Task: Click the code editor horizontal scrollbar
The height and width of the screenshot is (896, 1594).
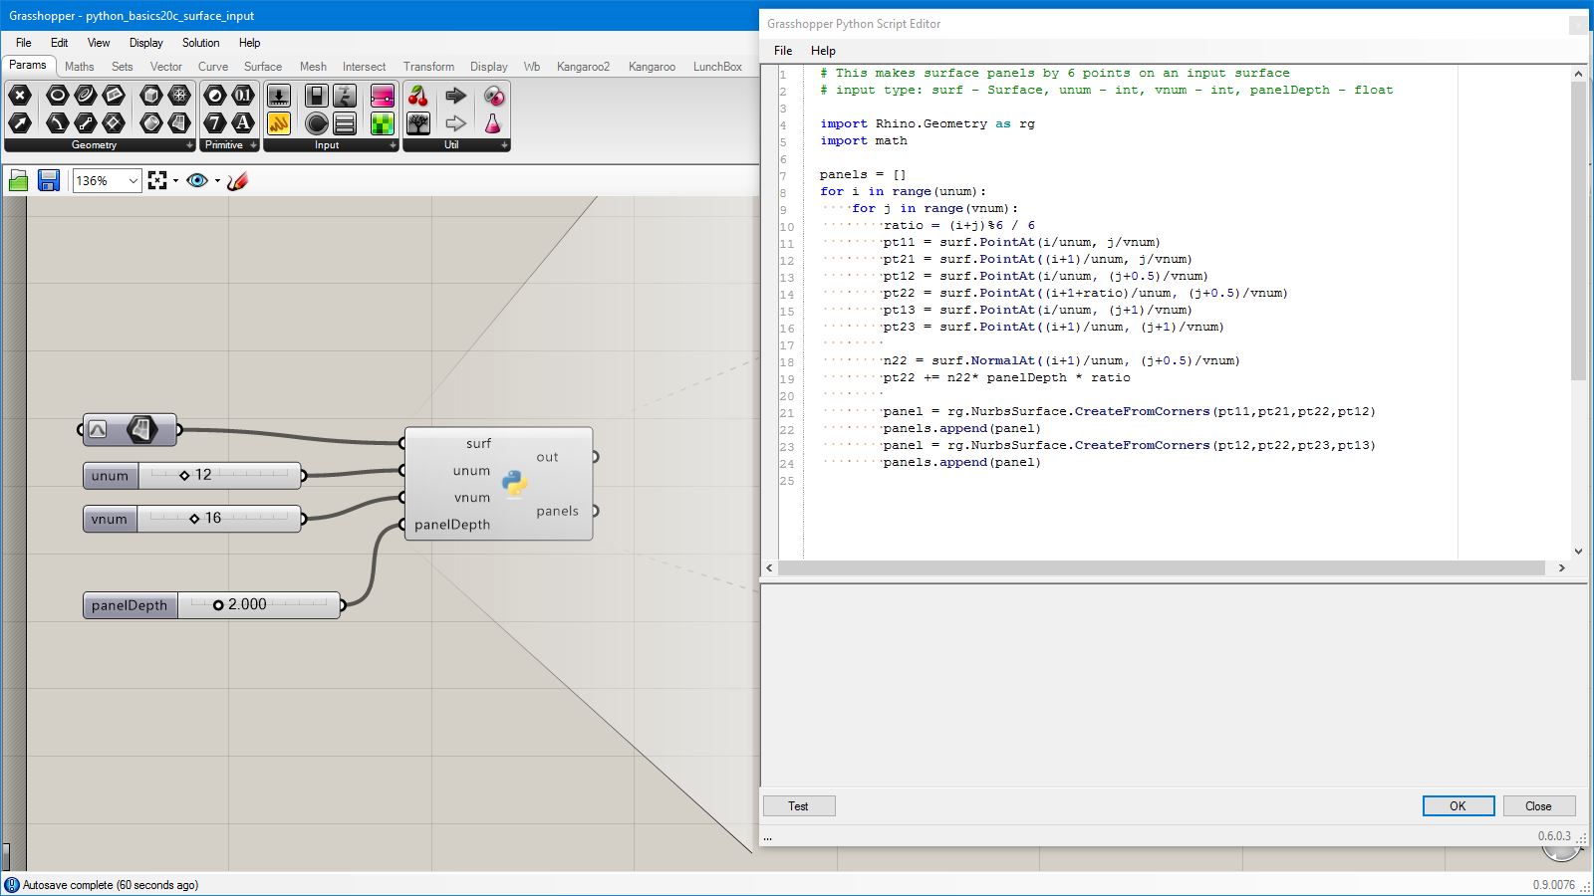Action: click(x=1162, y=567)
